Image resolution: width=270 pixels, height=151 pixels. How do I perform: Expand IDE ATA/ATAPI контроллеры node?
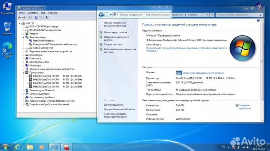pos(23,30)
